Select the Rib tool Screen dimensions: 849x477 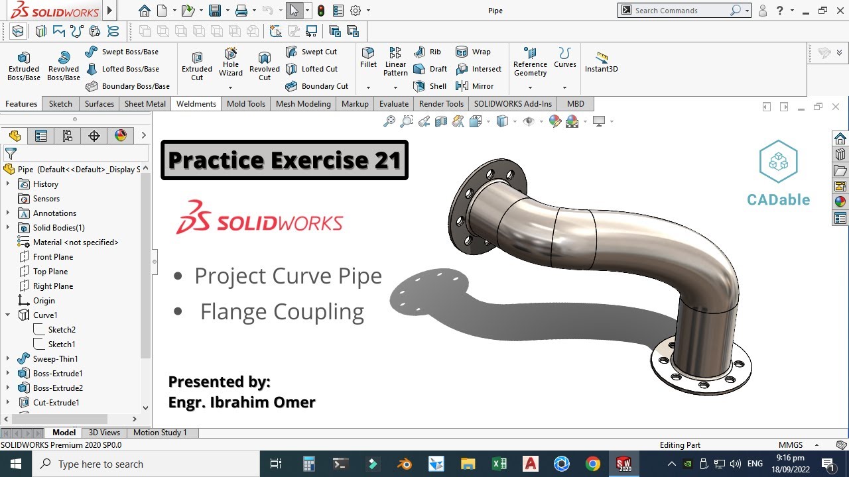[428, 52]
